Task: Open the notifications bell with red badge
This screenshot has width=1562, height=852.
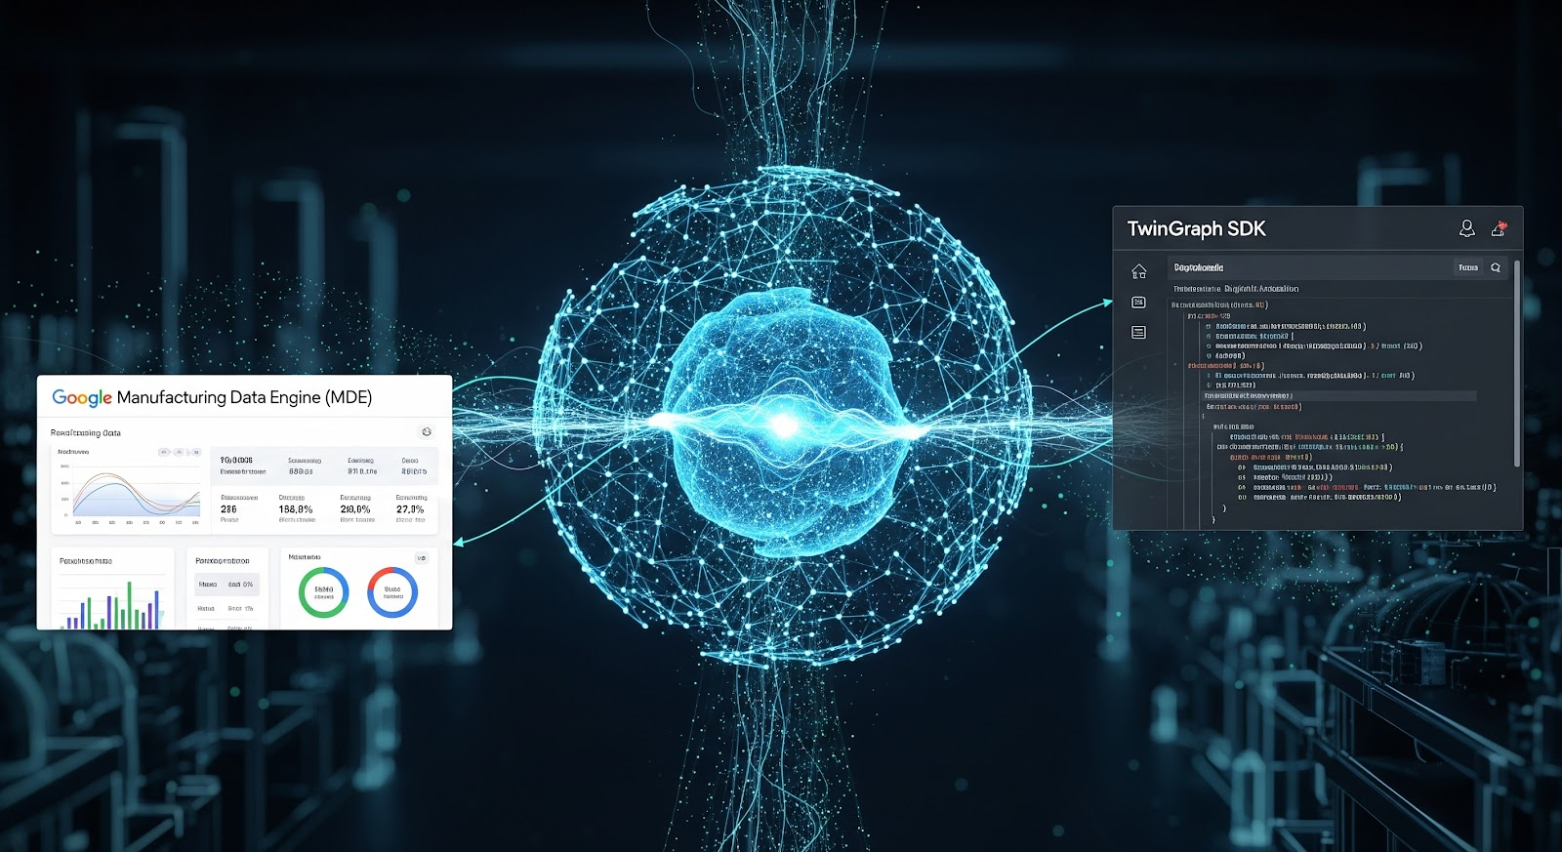Action: point(1499,228)
